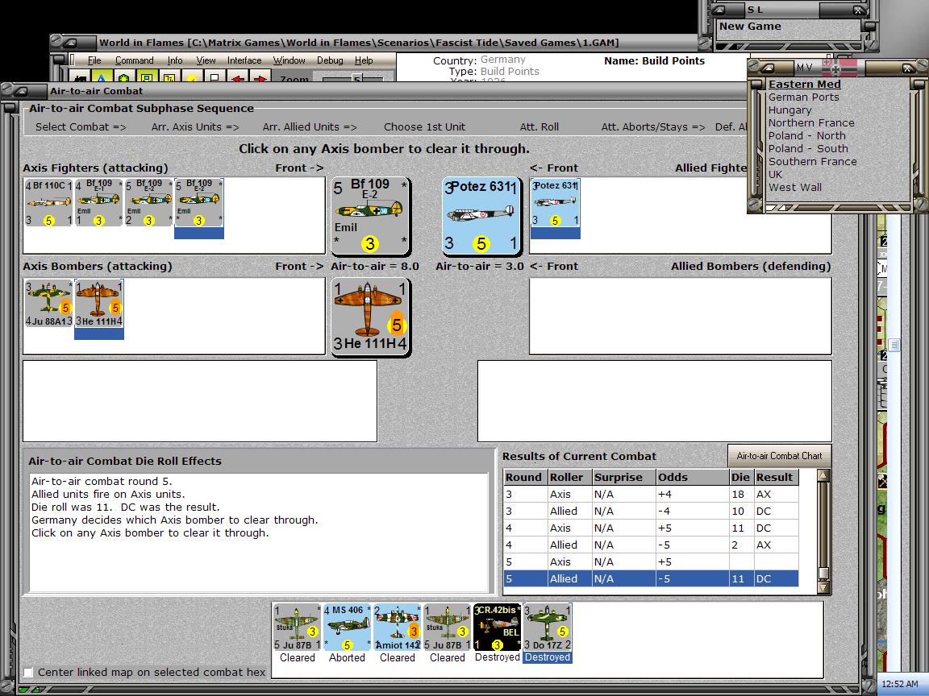Viewport: 929px width, 696px height.
Task: Adjust the Zoom slider in toolbar
Action: 356,77
